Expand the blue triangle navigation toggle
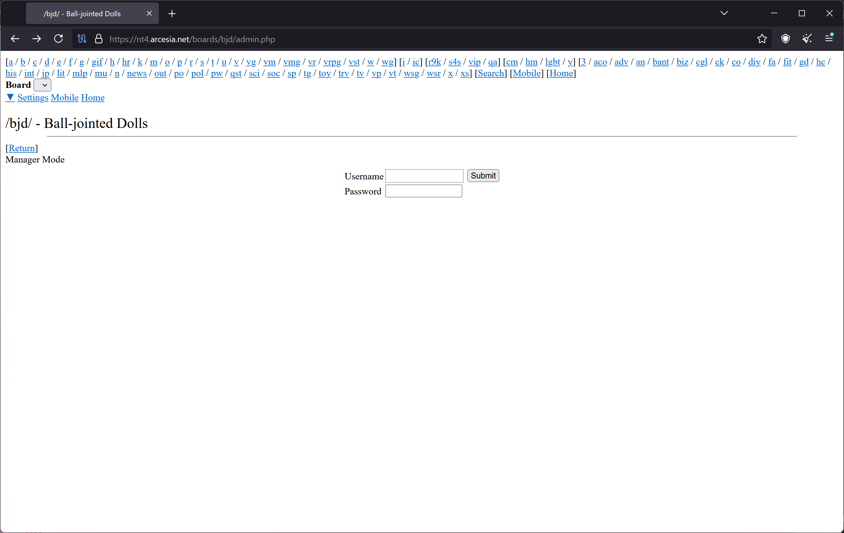 coord(10,98)
